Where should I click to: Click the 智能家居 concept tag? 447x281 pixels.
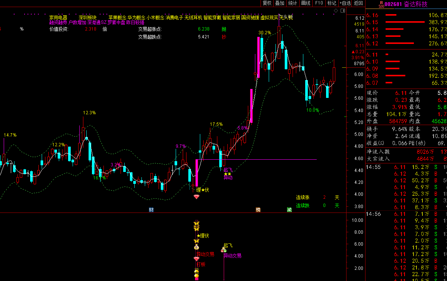(232, 17)
